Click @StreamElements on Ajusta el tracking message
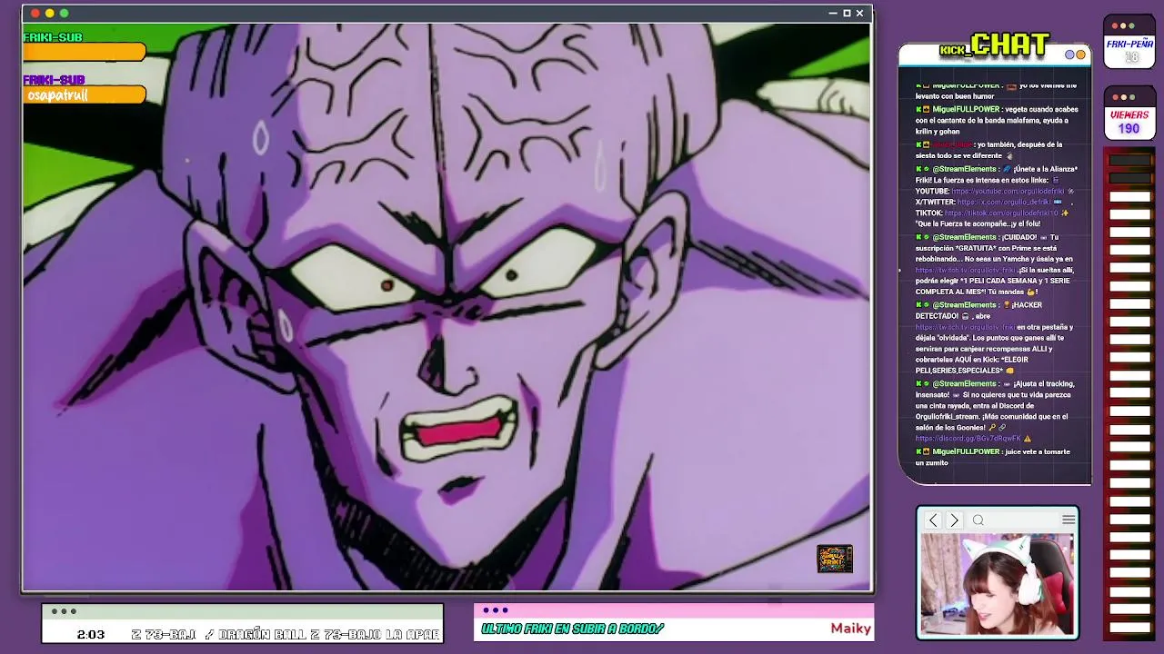The width and height of the screenshot is (1164, 654). (965, 384)
